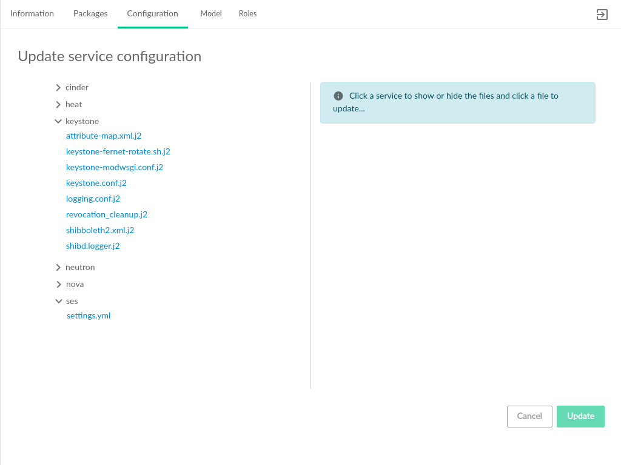
Task: Expand the cinder service chevron
Action: tap(58, 88)
